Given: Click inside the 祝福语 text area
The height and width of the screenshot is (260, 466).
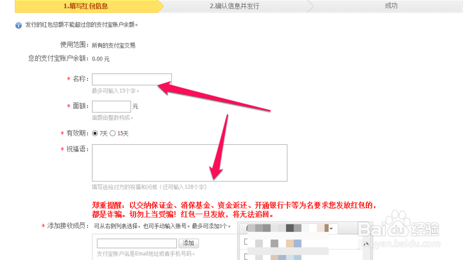Looking at the screenshot, I should click(190, 163).
